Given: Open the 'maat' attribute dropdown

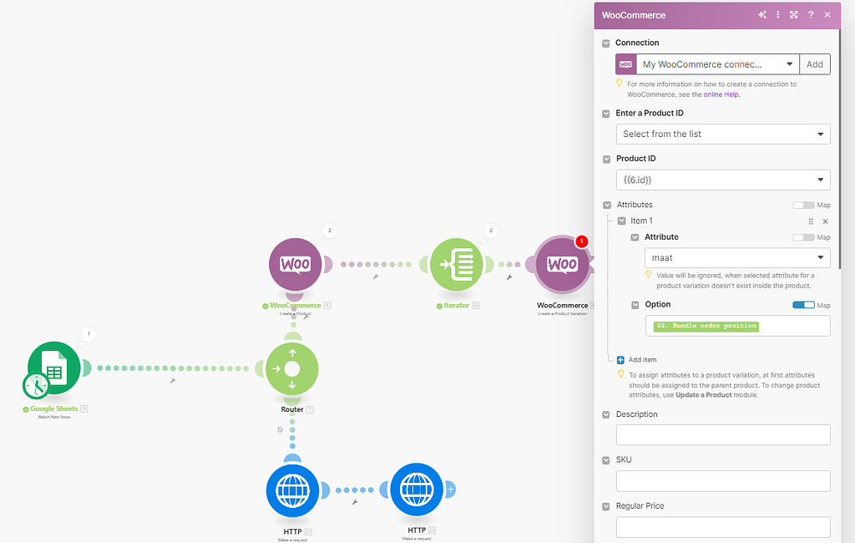Looking at the screenshot, I should 737,257.
